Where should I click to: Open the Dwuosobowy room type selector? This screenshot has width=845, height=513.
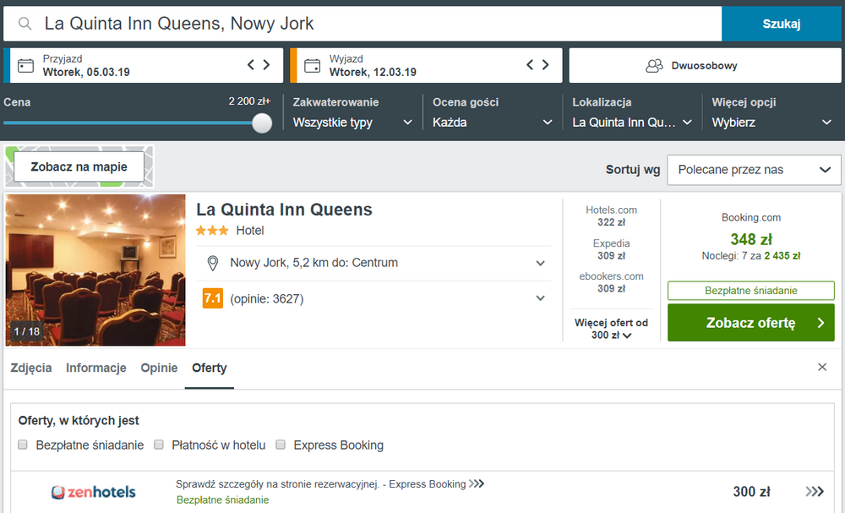pos(705,66)
